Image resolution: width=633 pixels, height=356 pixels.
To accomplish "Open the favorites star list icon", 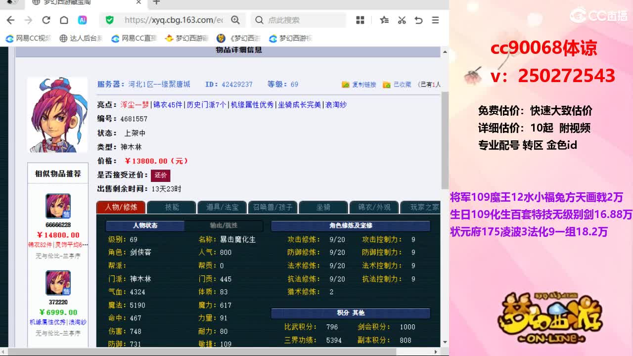I will (384, 20).
